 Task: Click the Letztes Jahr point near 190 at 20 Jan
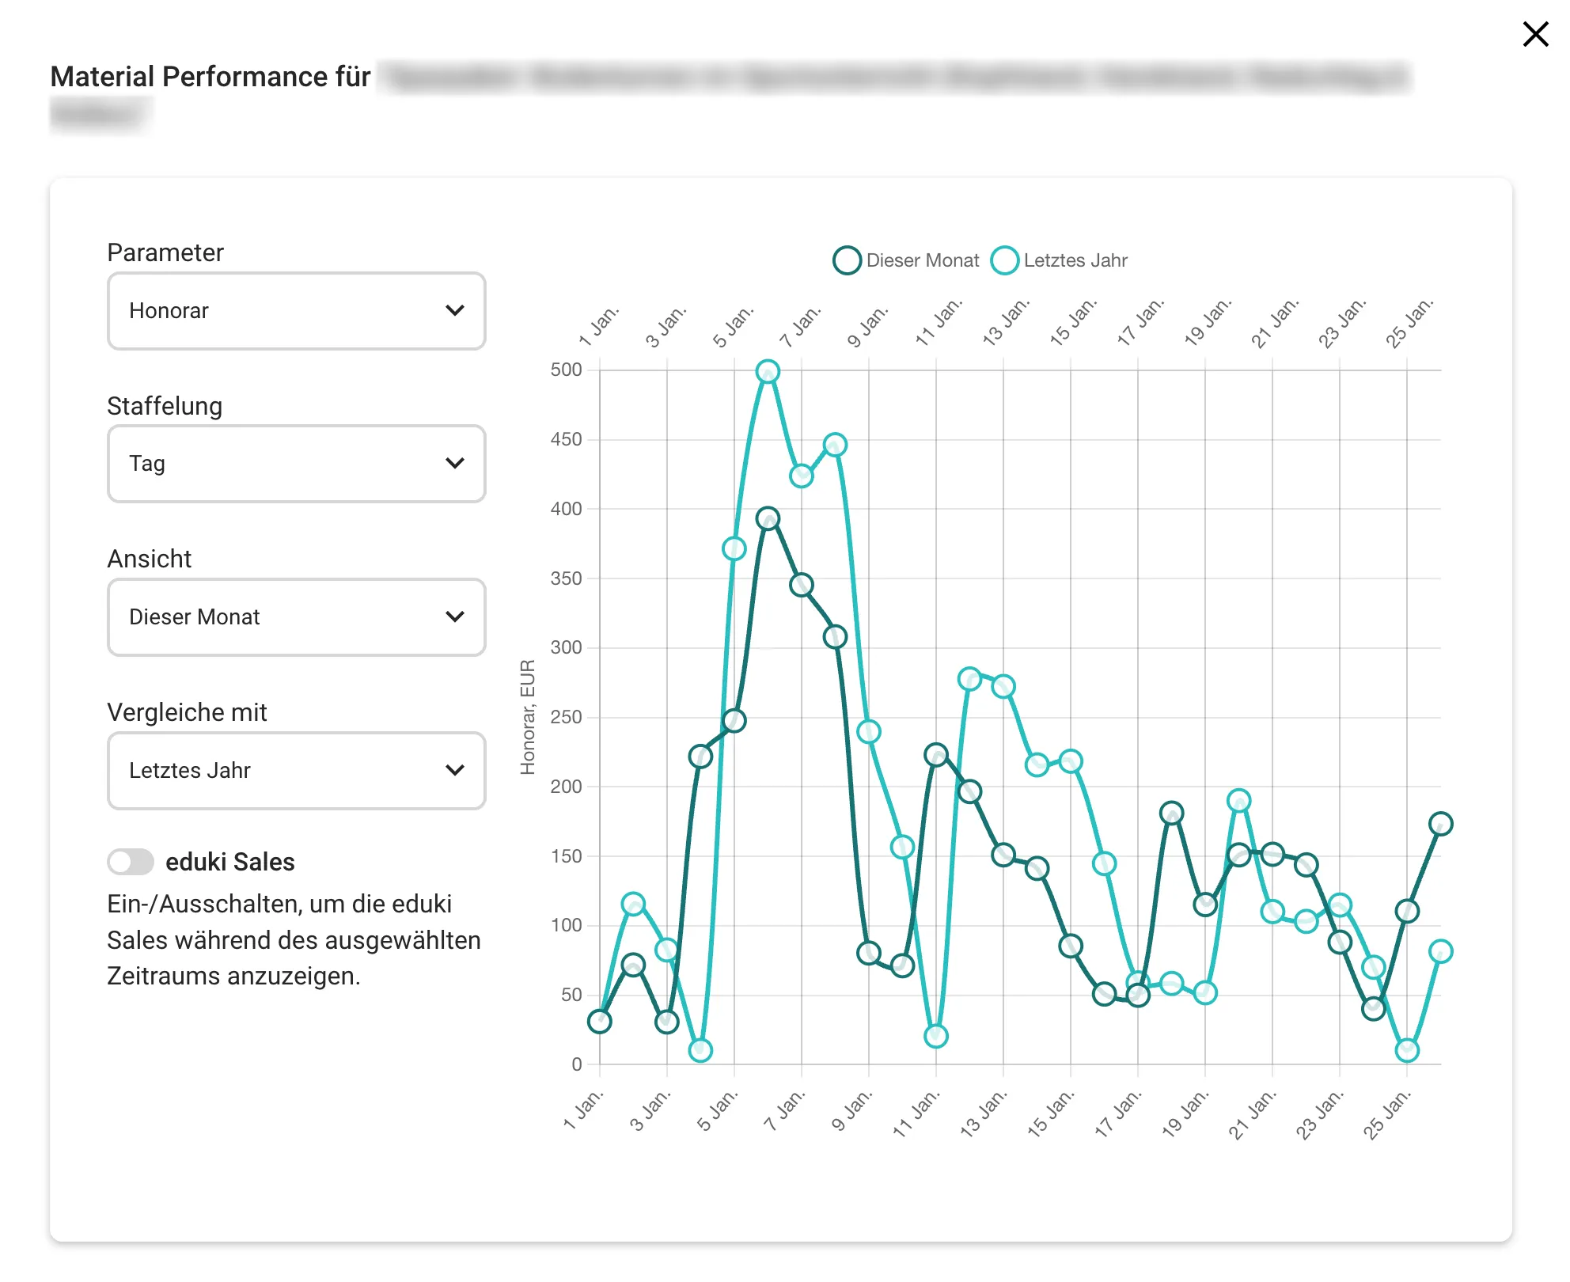(x=1239, y=801)
